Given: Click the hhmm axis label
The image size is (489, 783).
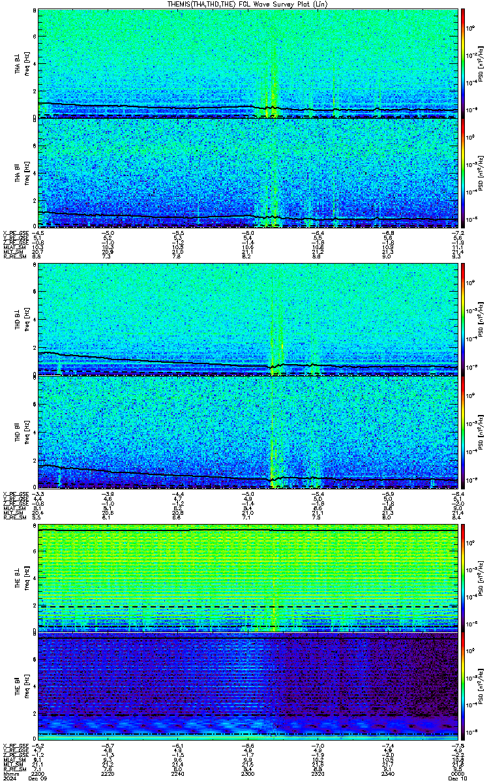Looking at the screenshot, I should point(10,773).
